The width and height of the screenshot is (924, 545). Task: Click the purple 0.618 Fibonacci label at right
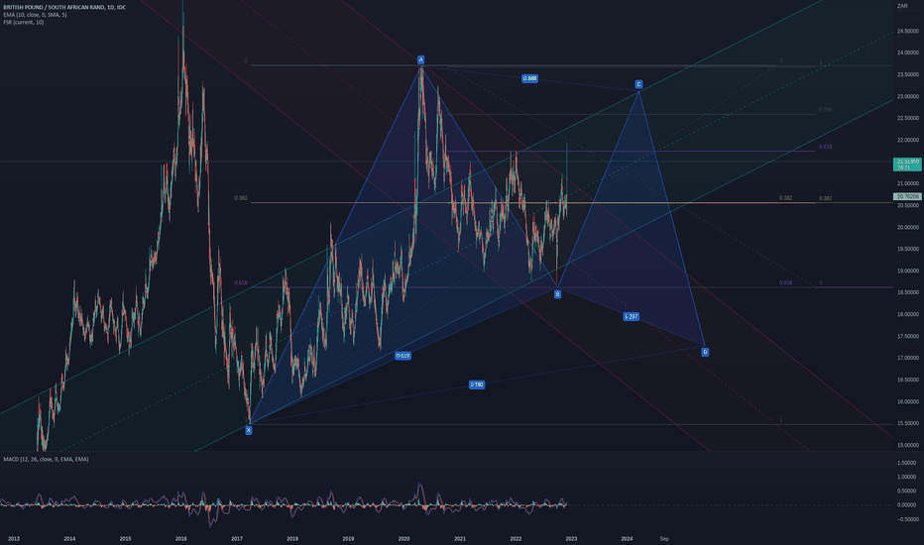pos(826,146)
